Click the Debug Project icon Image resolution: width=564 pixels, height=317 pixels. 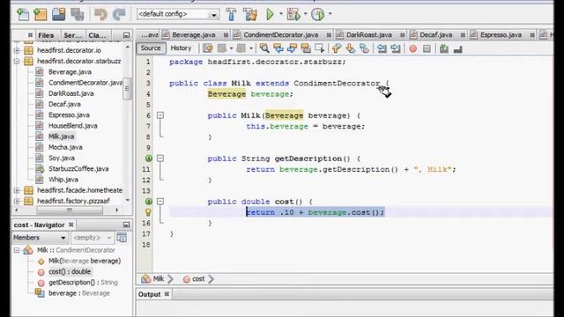click(293, 14)
